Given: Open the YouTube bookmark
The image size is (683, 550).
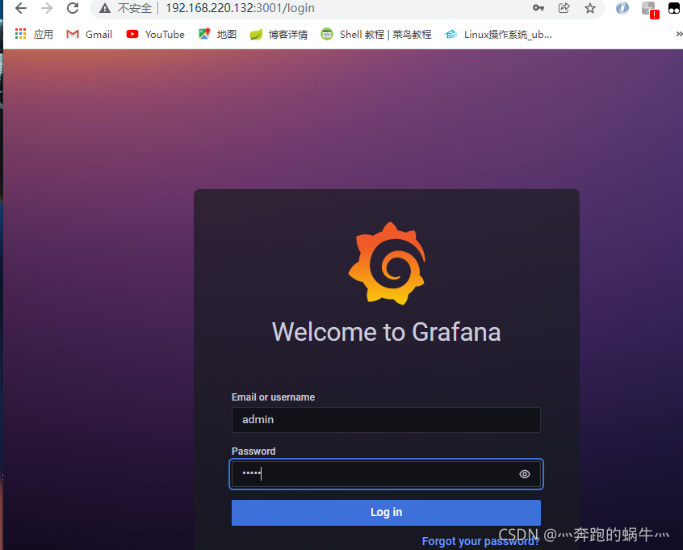Looking at the screenshot, I should tap(155, 34).
